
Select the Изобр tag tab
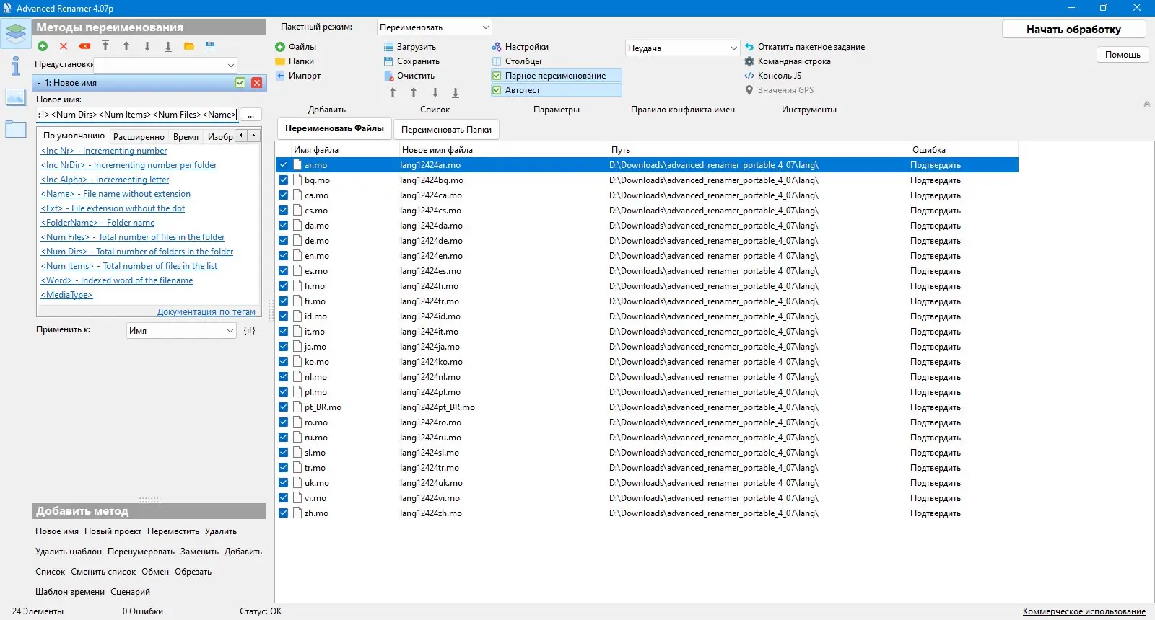point(220,136)
